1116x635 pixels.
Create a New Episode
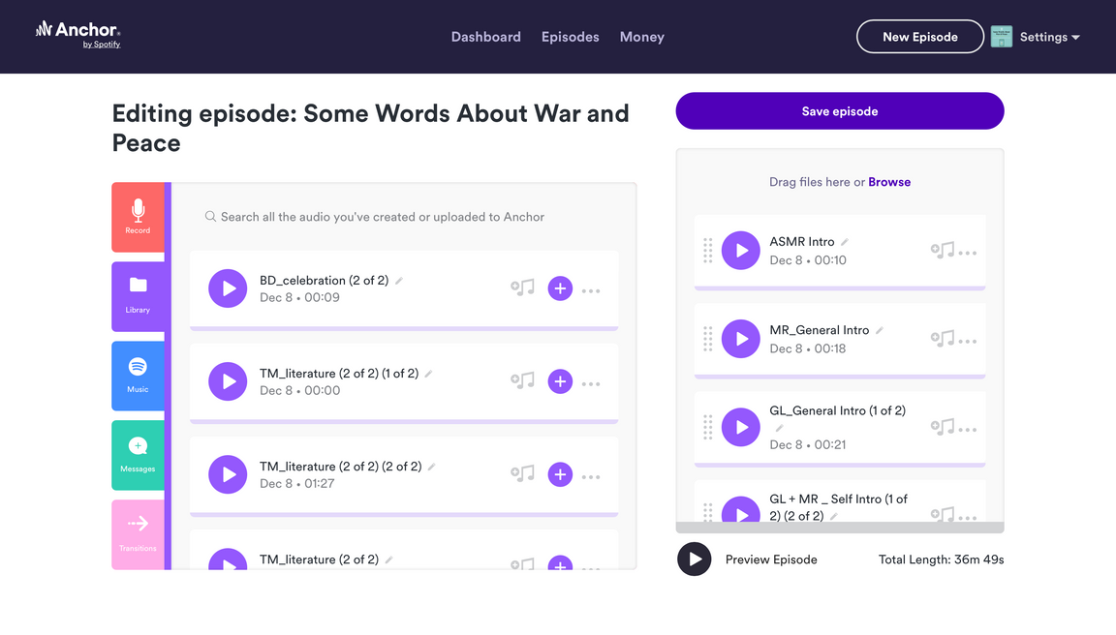click(920, 37)
